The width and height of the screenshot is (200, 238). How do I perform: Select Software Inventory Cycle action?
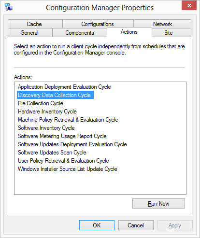(46, 128)
